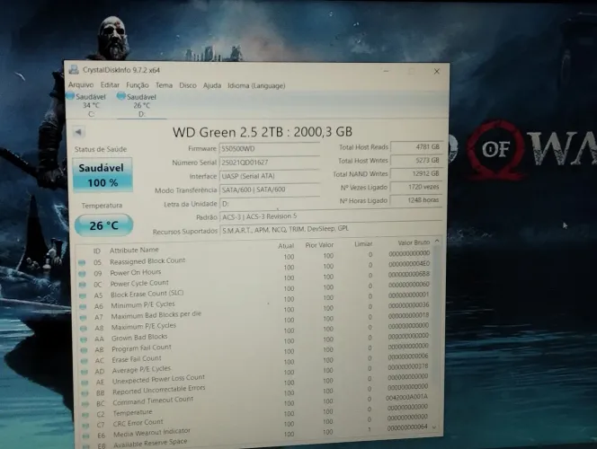This screenshot has width=597, height=449.
Task: Select the C: drive tab at 34 °C
Action: click(91, 105)
